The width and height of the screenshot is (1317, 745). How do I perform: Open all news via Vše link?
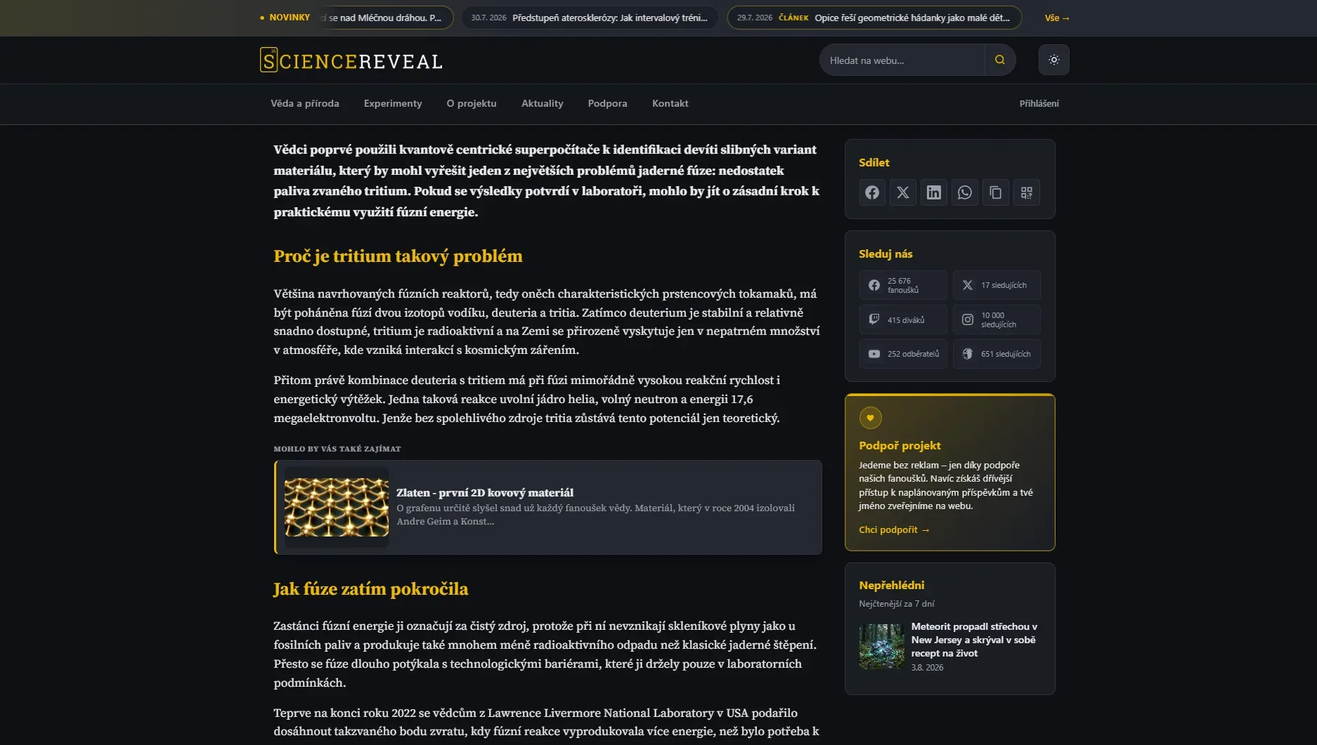[x=1056, y=18]
